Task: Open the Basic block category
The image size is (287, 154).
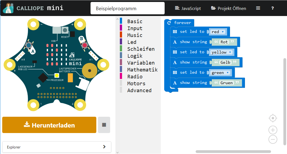Action: [x=135, y=21]
